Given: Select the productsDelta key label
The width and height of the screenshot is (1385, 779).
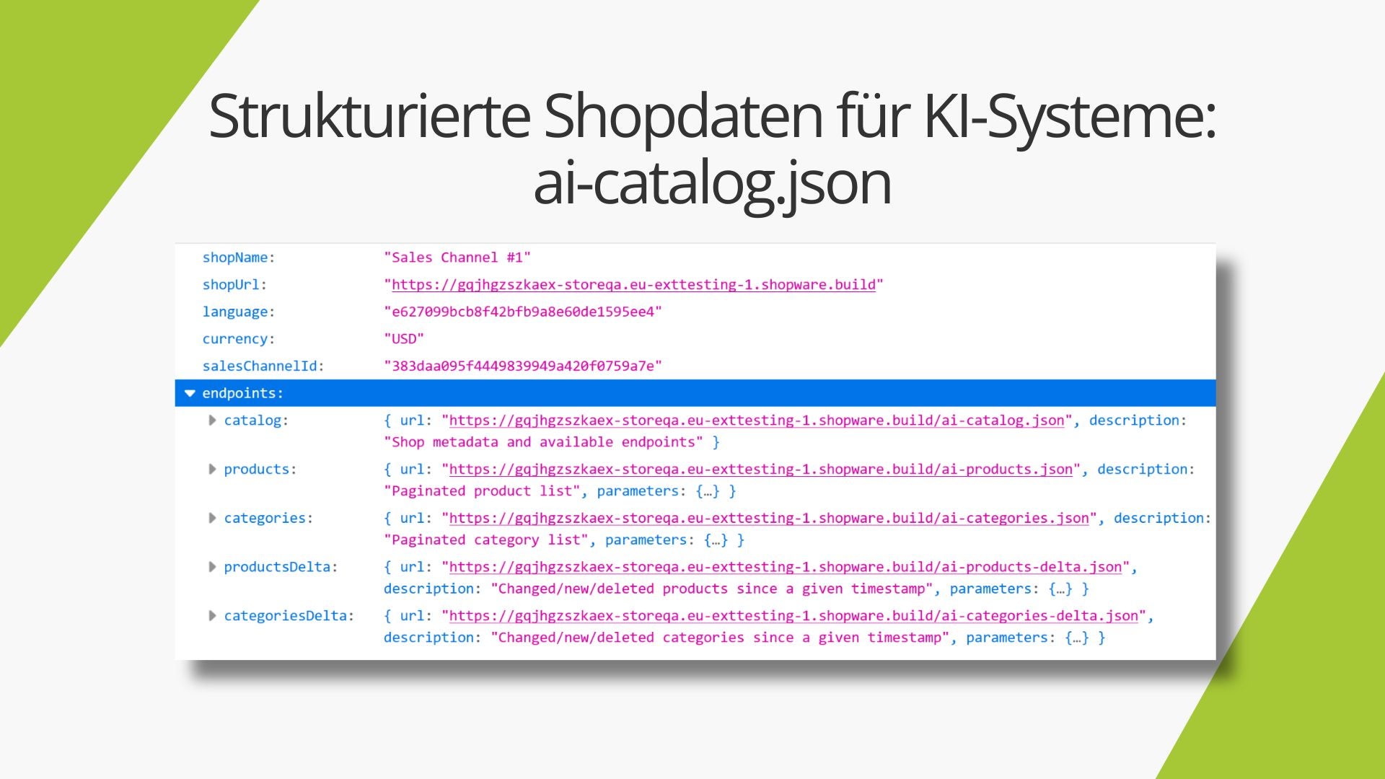Looking at the screenshot, I should [x=281, y=567].
